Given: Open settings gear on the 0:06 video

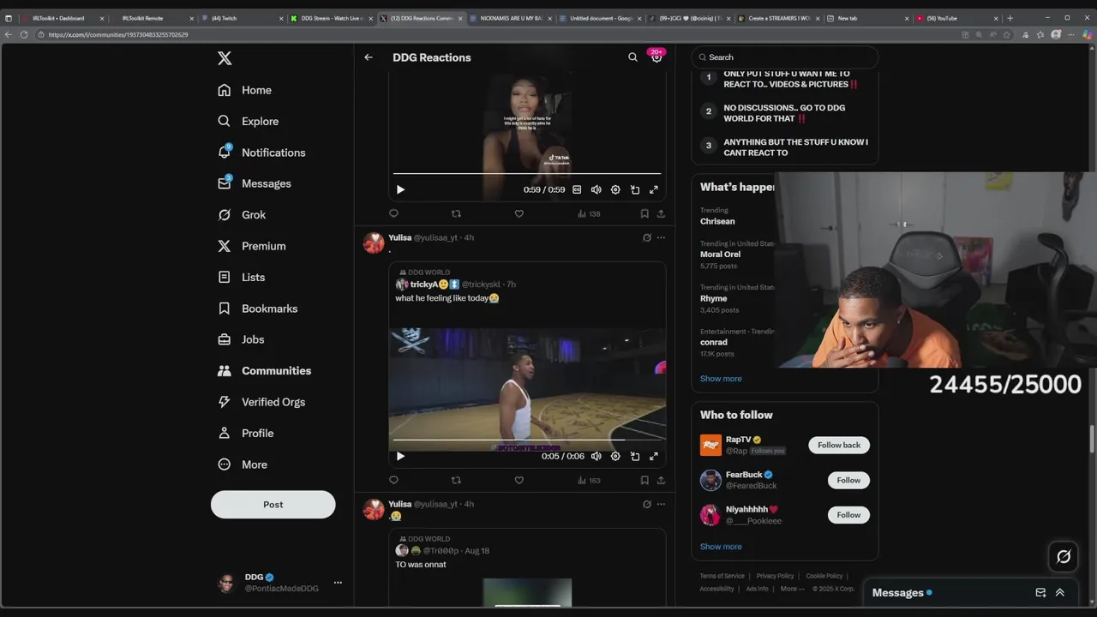Looking at the screenshot, I should (615, 456).
